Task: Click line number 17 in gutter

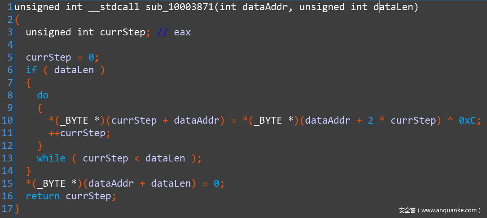Action: 7,209
